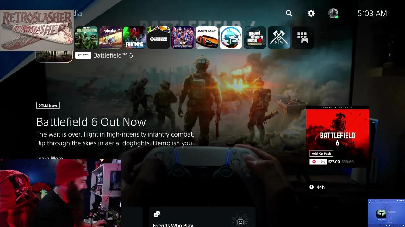
Task: Click the Battlefield™ 6 title text
Action: [113, 55]
